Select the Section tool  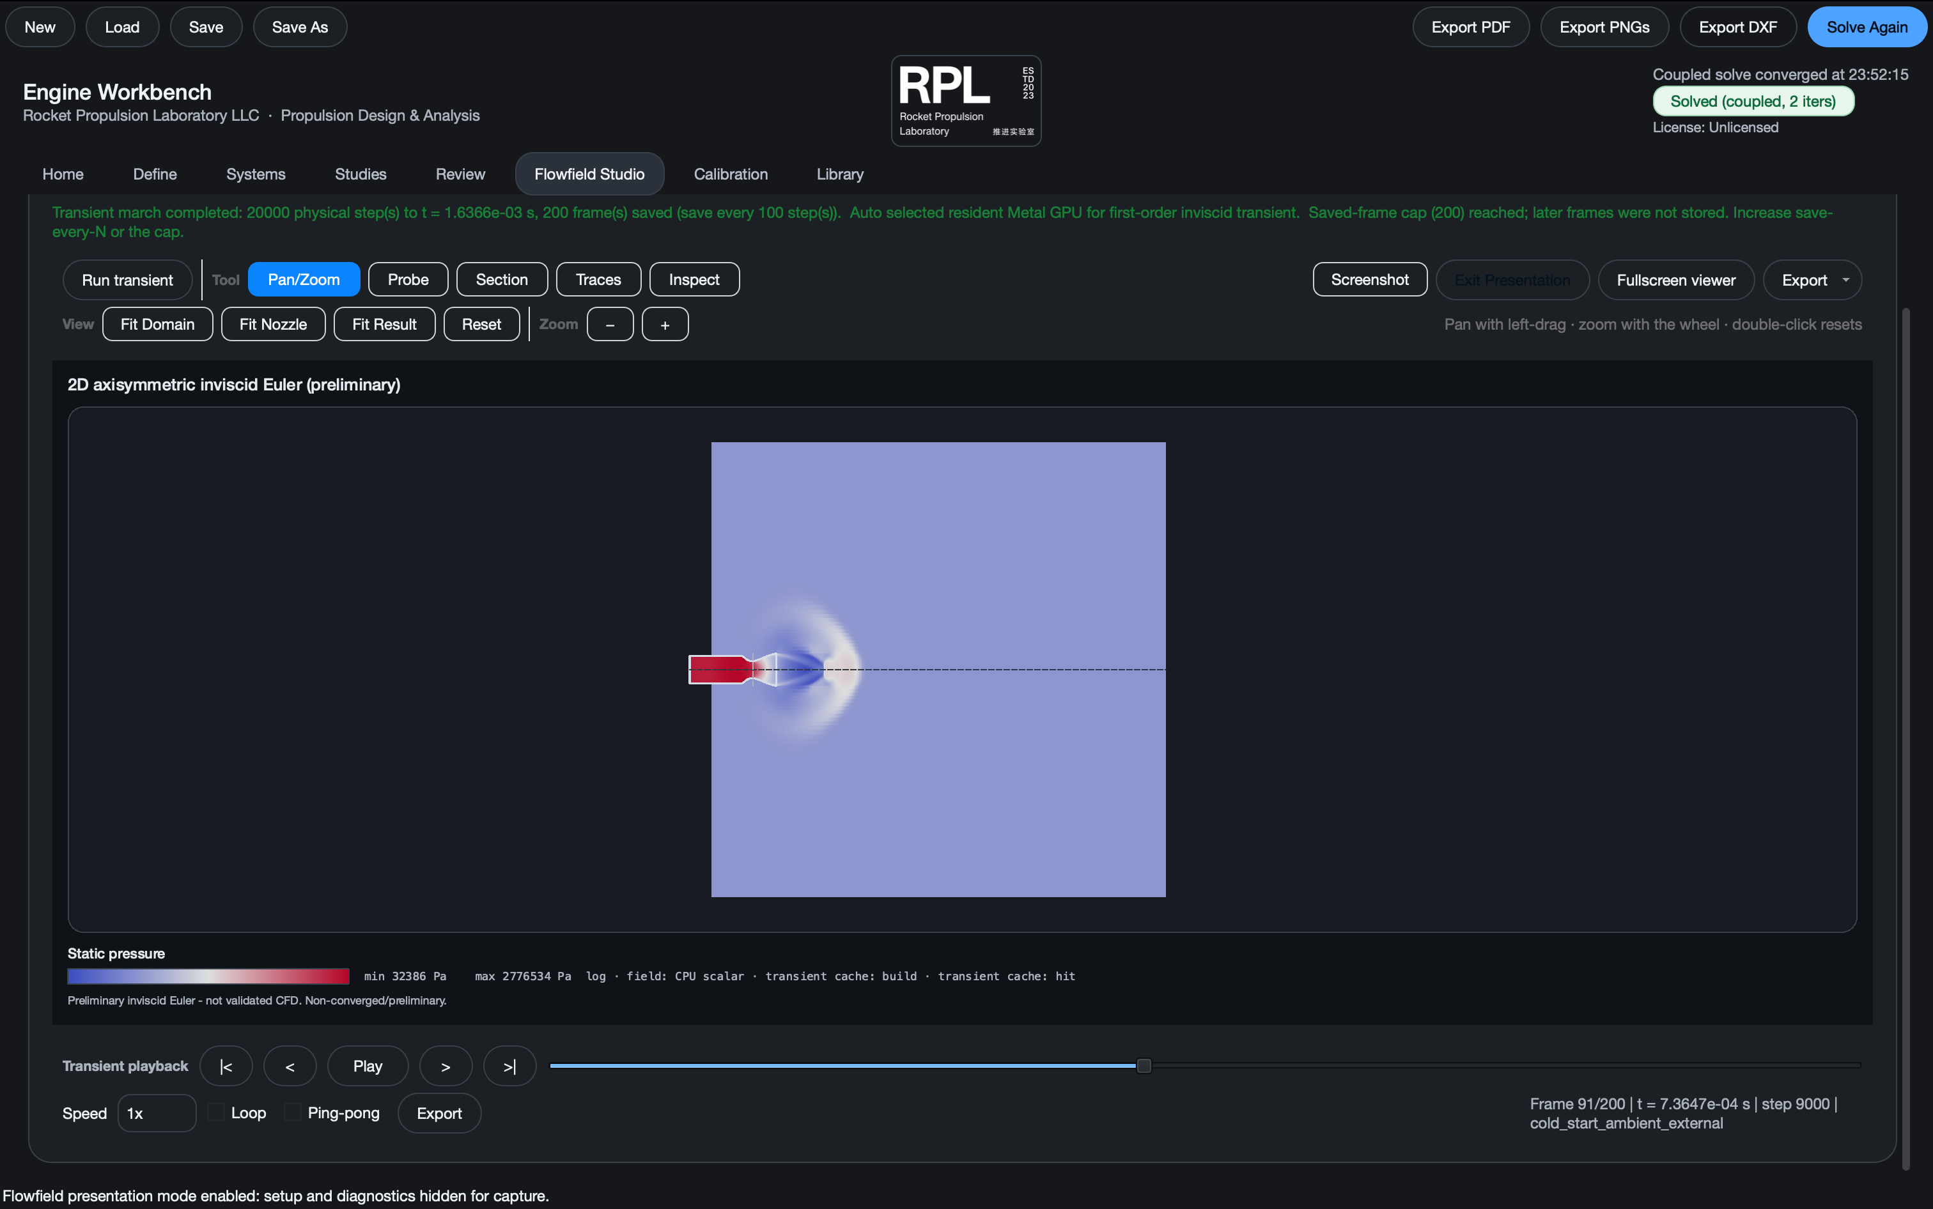501,279
